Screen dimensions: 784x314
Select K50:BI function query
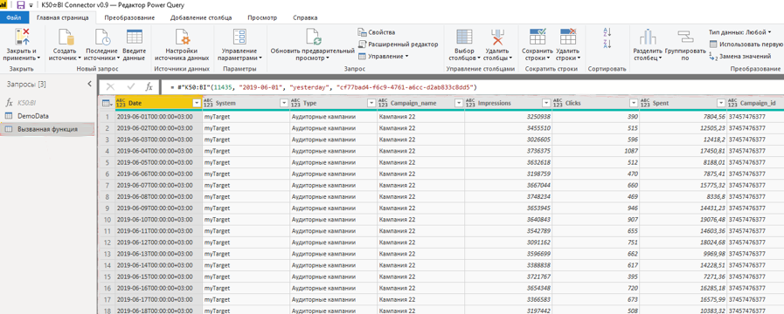pos(47,103)
